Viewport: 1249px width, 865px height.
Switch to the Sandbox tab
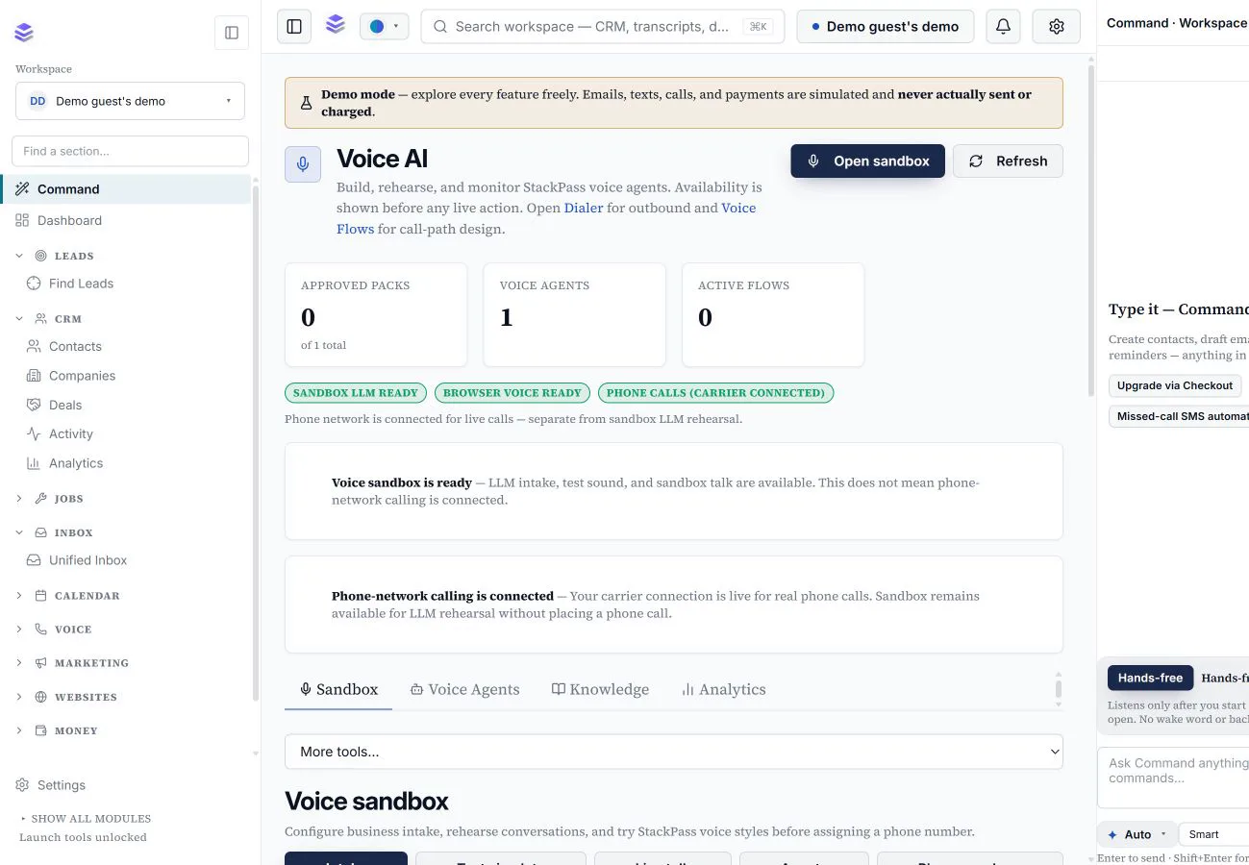pos(338,689)
